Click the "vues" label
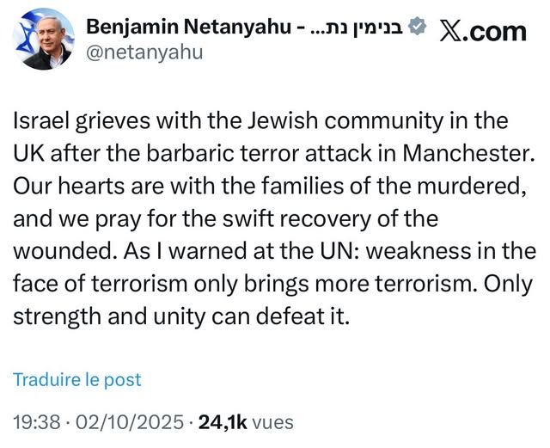Viewport: 550px width, 448px height. coord(273,422)
